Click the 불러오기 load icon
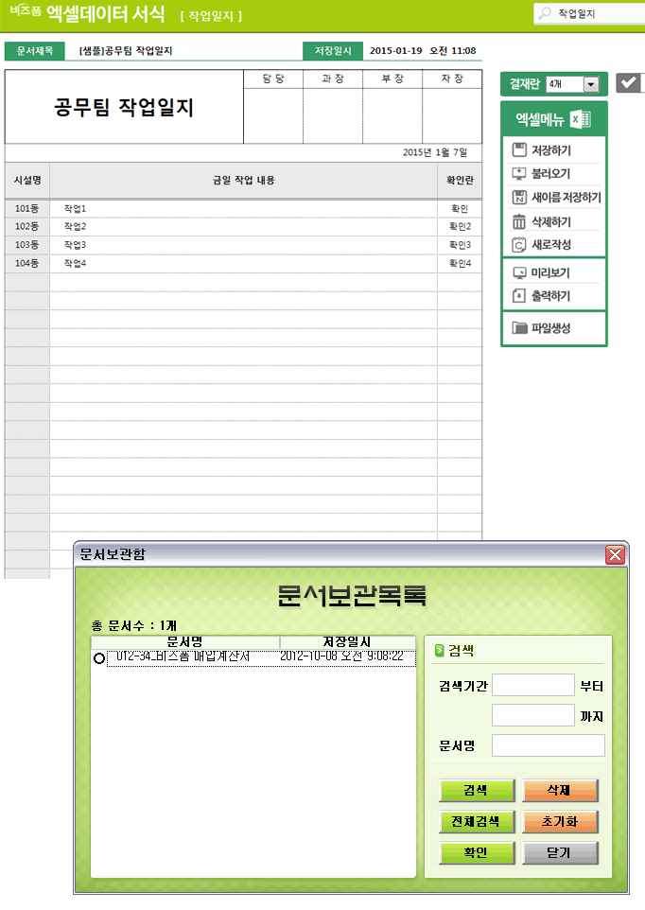This screenshot has height=910, width=645. 519,173
